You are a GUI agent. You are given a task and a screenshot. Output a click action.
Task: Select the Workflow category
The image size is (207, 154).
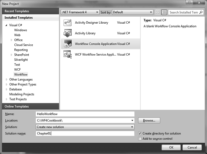tap(21, 74)
